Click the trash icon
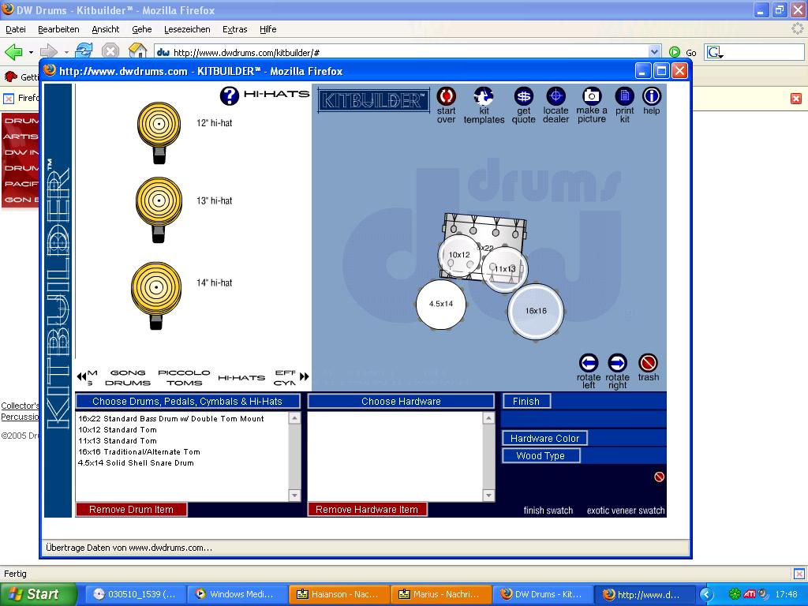The width and height of the screenshot is (808, 606). tap(648, 363)
